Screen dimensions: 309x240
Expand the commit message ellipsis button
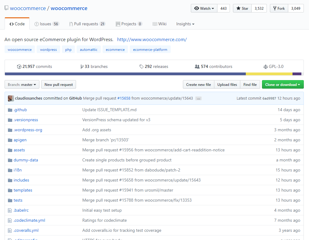(198, 98)
